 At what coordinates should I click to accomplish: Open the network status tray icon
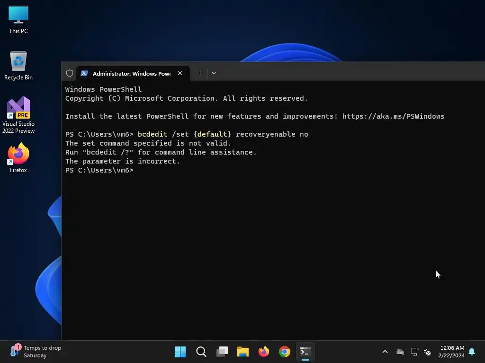(415, 352)
